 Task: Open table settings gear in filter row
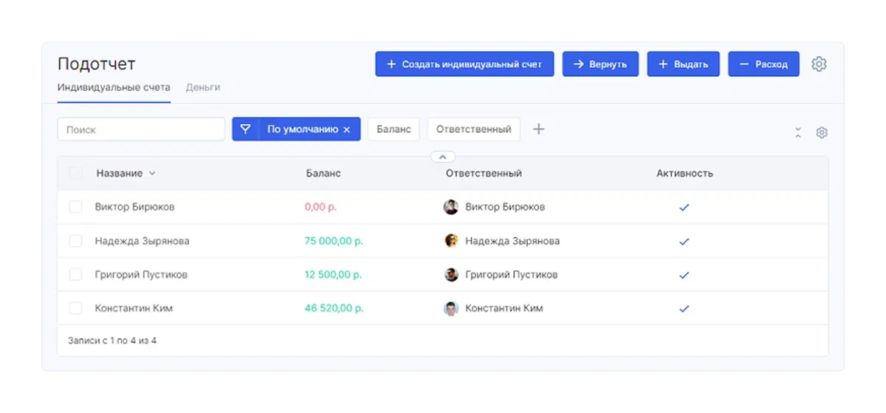click(822, 132)
